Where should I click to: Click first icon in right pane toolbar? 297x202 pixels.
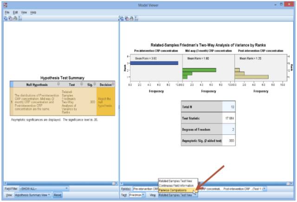tap(122, 19)
